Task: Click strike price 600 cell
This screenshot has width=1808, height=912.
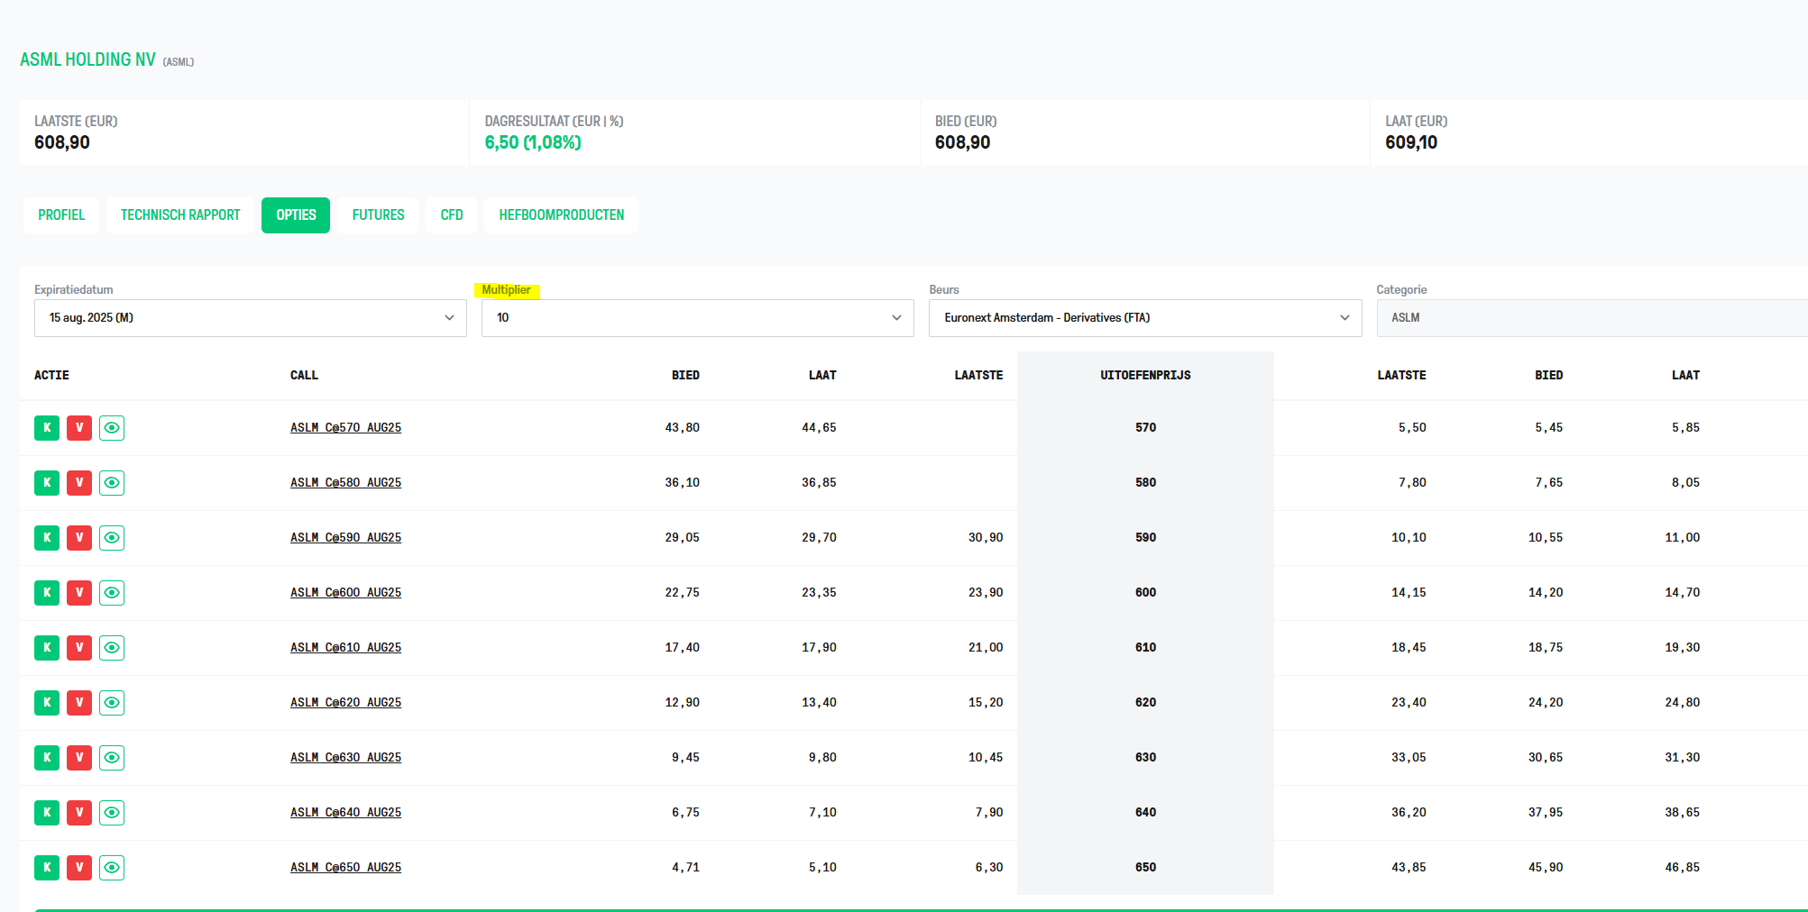Action: (x=1145, y=593)
